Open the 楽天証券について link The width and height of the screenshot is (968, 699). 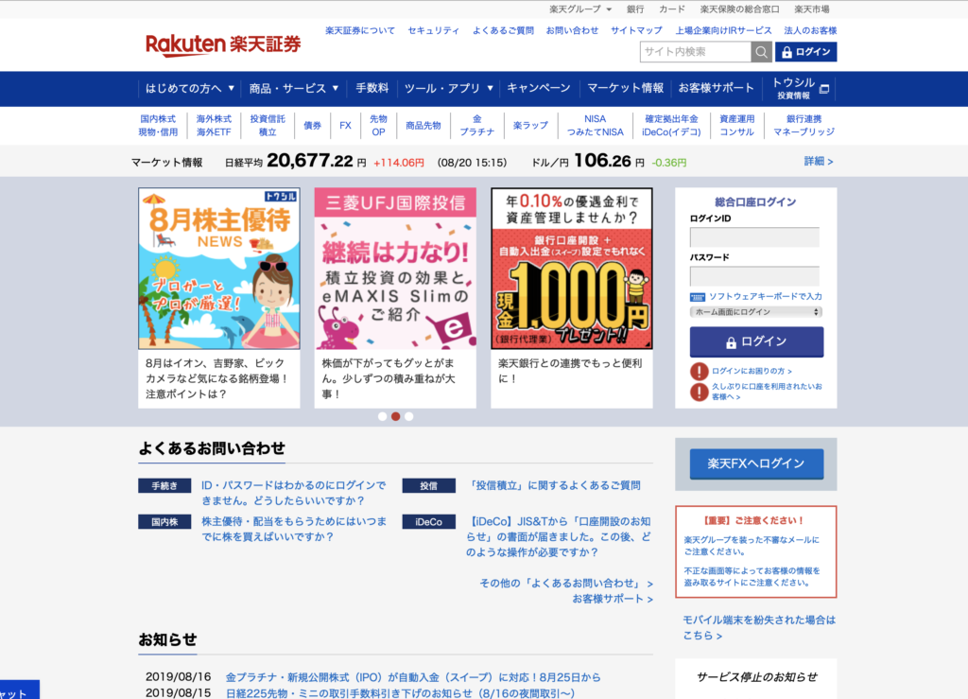click(360, 30)
